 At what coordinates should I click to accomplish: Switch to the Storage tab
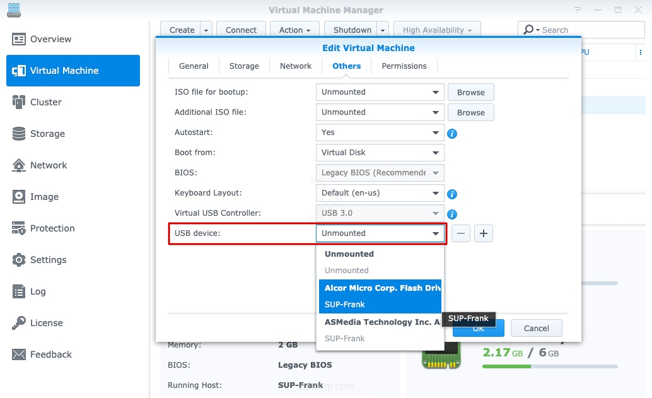click(244, 66)
